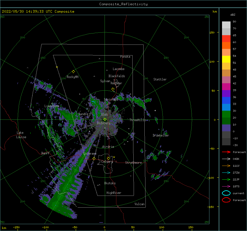This screenshot has height=231, width=247.
Task: Click the cyan 'current' ellipse icon
Action: point(226,193)
